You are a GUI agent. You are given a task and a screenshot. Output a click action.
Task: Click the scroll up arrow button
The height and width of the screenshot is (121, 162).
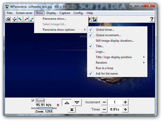tap(67, 103)
